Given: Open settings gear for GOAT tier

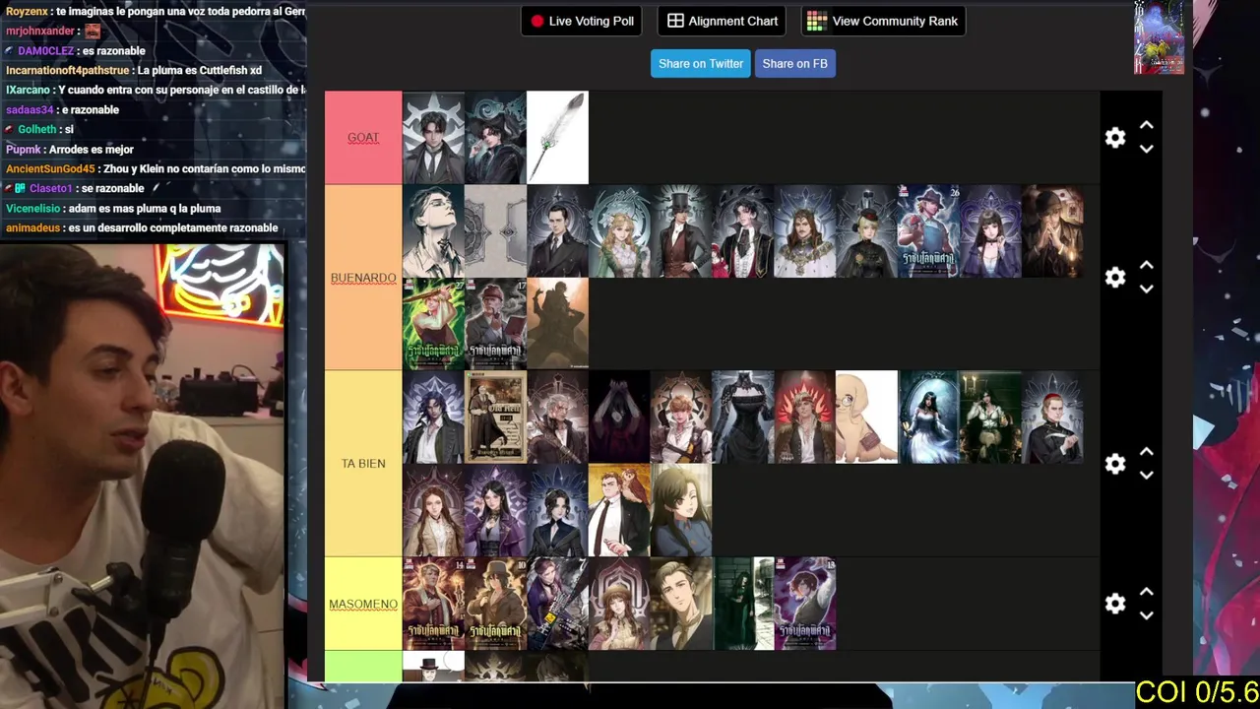Looking at the screenshot, I should click(1115, 138).
